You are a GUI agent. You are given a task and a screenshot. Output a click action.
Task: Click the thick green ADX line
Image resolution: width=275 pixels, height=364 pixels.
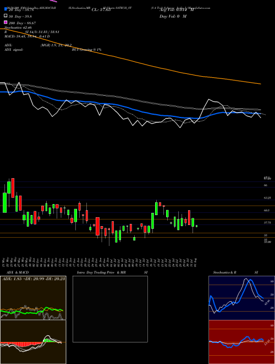click(x=32, y=311)
